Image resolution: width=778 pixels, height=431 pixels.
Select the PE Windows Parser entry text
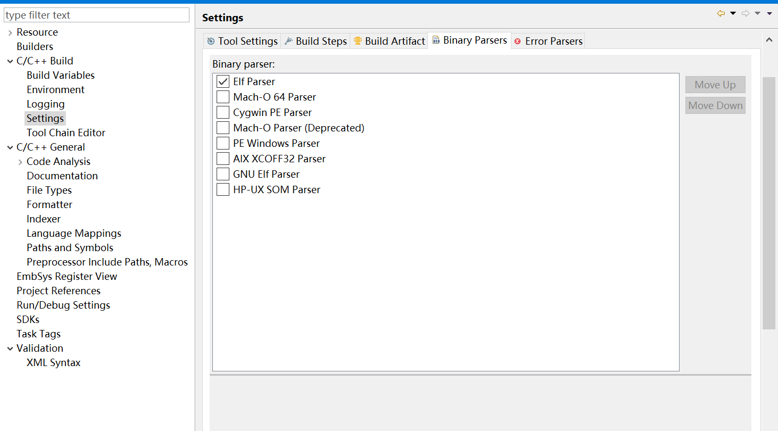click(276, 143)
